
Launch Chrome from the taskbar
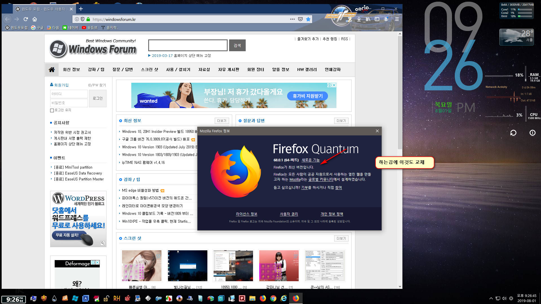click(x=273, y=298)
